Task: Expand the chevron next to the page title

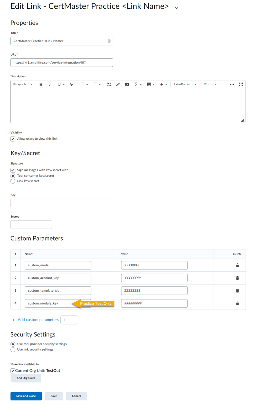Action: click(176, 7)
